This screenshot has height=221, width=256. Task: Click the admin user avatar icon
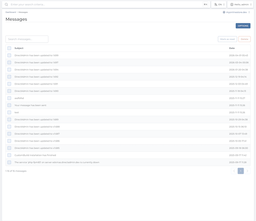click(x=231, y=4)
